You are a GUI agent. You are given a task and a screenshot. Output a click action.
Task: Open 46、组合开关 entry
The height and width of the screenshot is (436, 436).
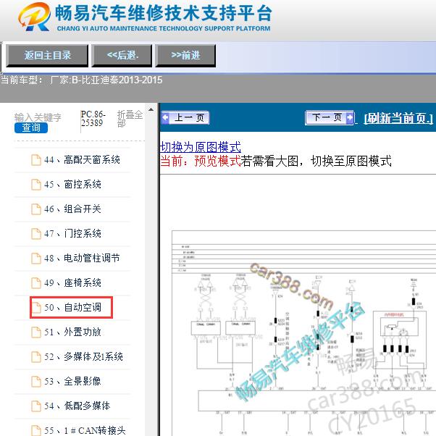pyautogui.click(x=72, y=209)
